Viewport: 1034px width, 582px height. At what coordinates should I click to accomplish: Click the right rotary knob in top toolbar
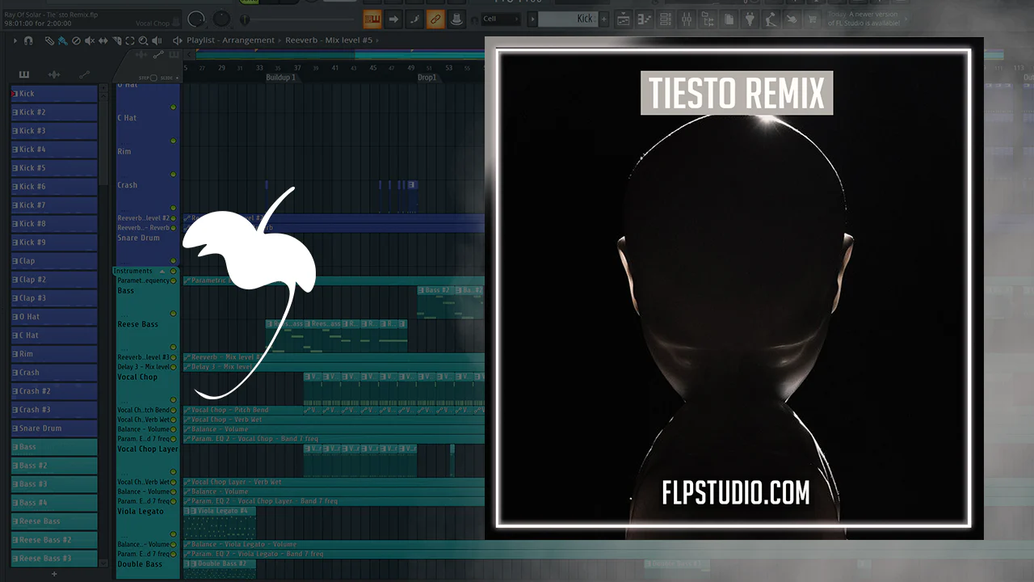(x=222, y=19)
